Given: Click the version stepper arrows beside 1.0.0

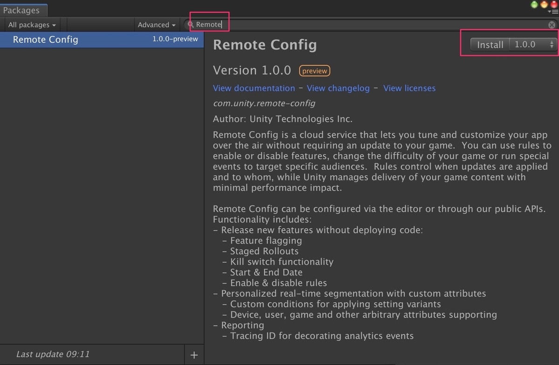Looking at the screenshot, I should coord(552,45).
